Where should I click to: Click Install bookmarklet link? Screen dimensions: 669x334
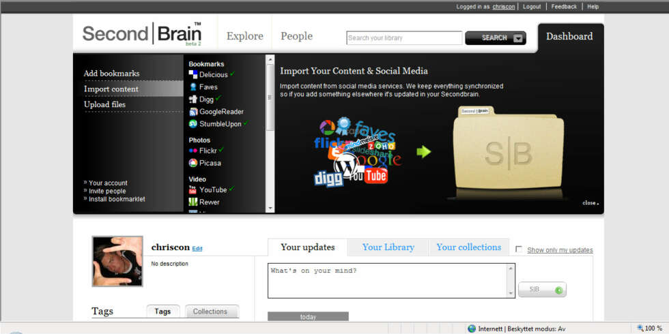click(x=117, y=199)
